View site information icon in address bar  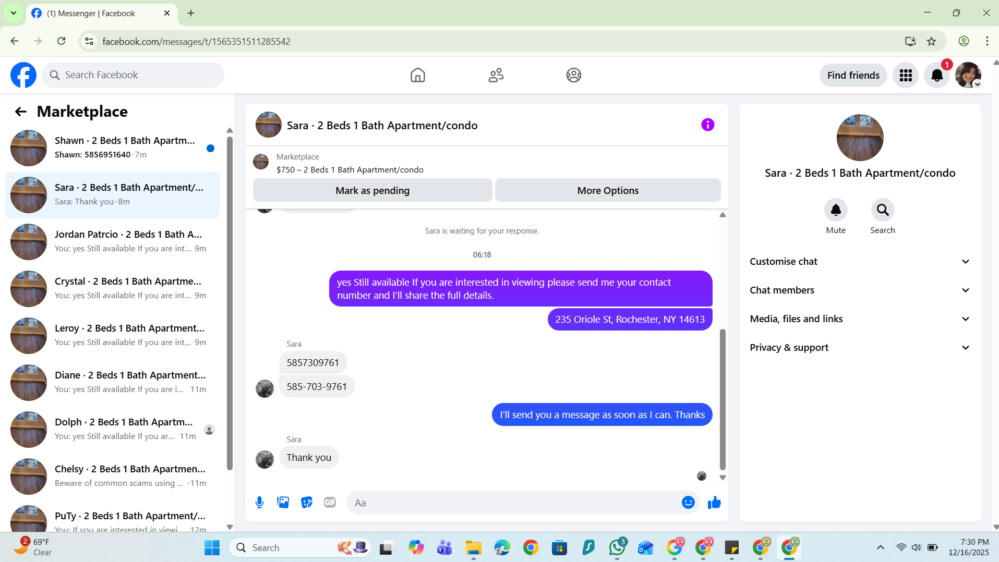point(89,41)
